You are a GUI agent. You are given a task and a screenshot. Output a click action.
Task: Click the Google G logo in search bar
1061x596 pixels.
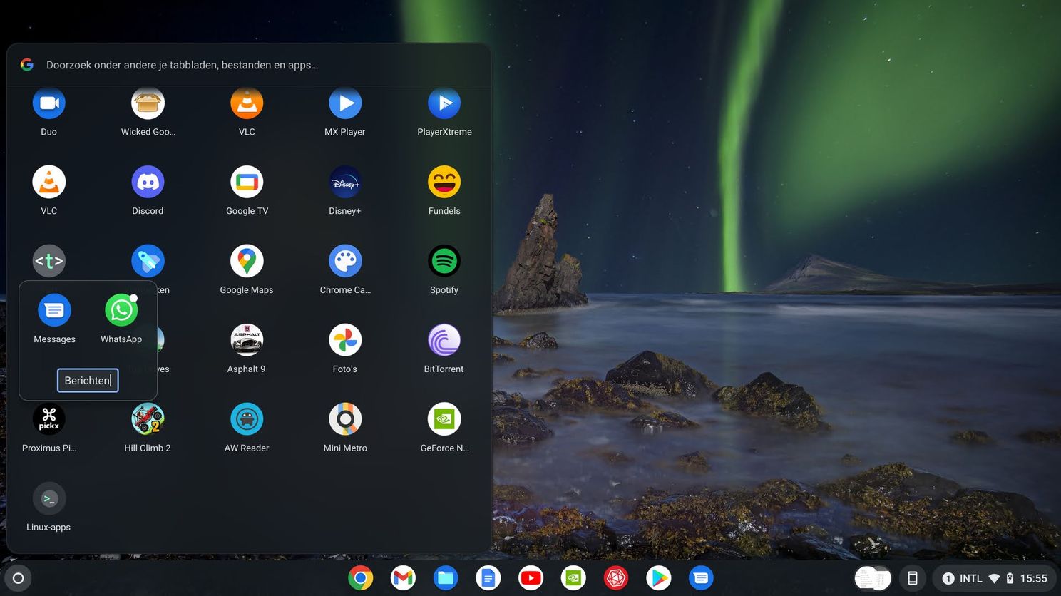27,64
